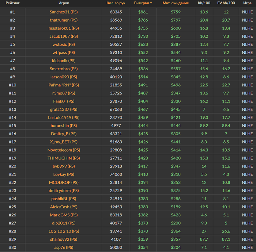
Task: Open player AleksCash (PS) profile
Action: [x=64, y=207]
